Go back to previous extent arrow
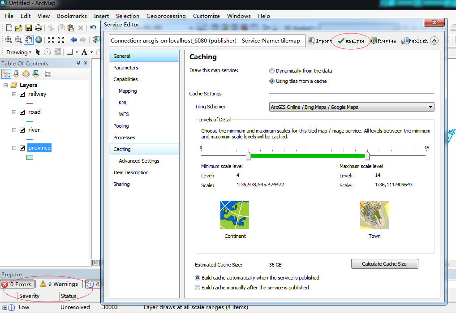The height and width of the screenshot is (327, 456). 73,40
